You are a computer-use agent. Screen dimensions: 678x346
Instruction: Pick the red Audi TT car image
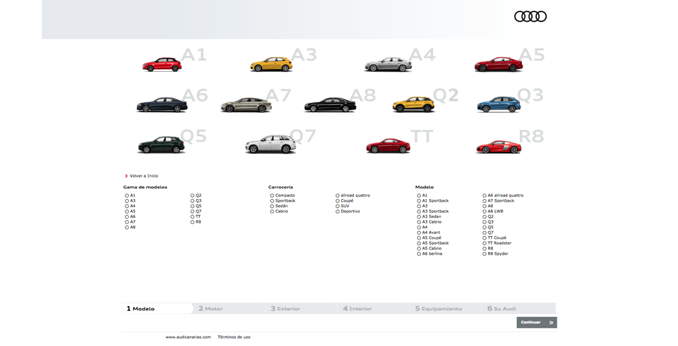[x=388, y=146]
